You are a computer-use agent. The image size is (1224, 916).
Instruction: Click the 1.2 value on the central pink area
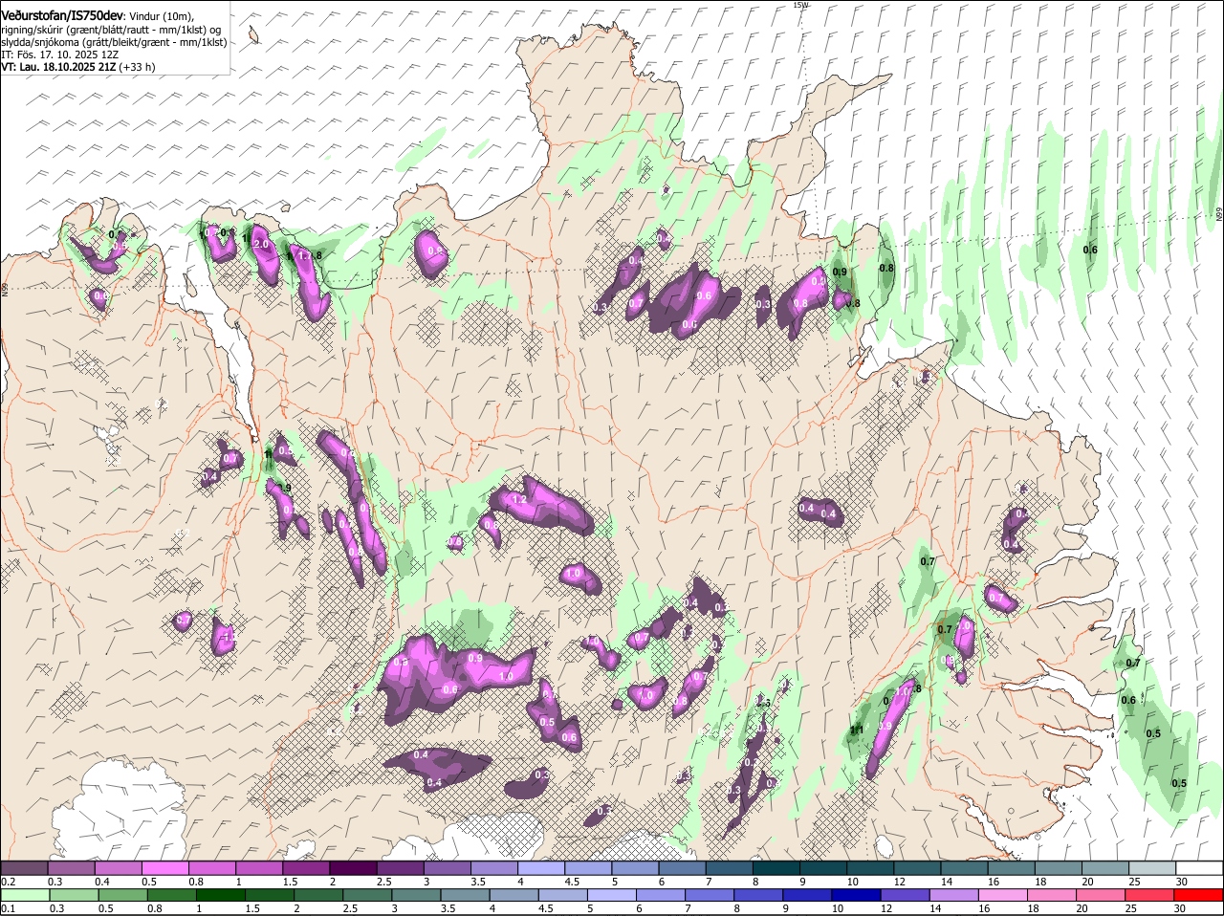point(520,500)
